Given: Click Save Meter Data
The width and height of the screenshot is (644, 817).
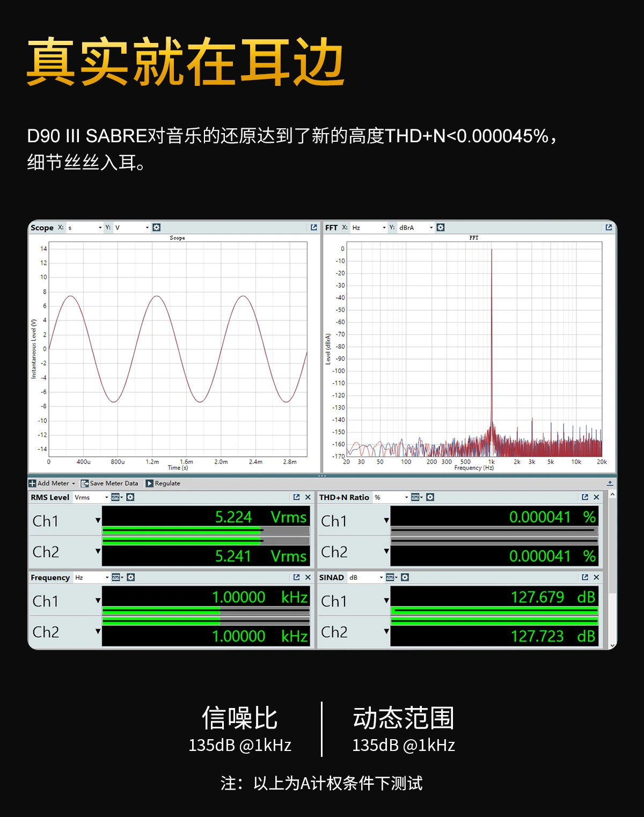Looking at the screenshot, I should (x=109, y=484).
